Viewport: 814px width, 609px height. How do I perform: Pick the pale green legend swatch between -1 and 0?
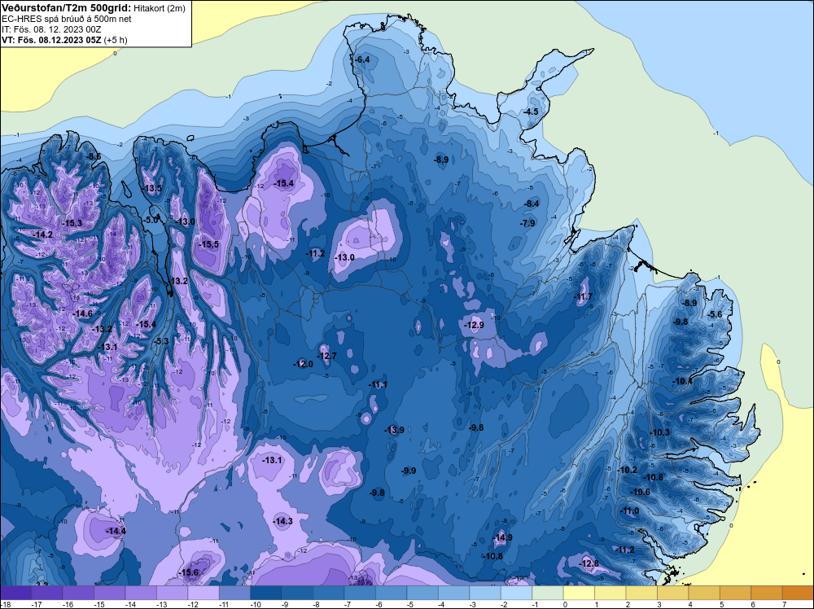point(547,593)
